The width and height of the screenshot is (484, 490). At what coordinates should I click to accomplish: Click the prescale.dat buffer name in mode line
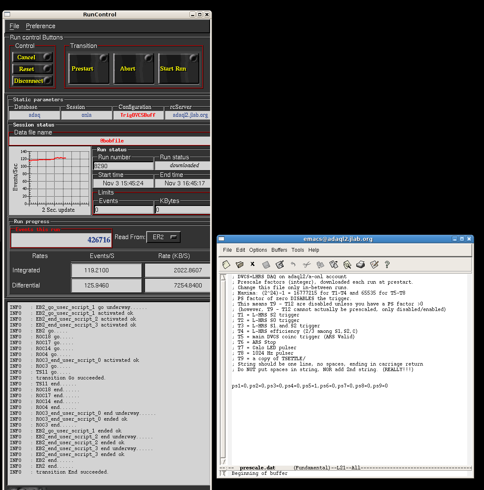[x=258, y=468]
